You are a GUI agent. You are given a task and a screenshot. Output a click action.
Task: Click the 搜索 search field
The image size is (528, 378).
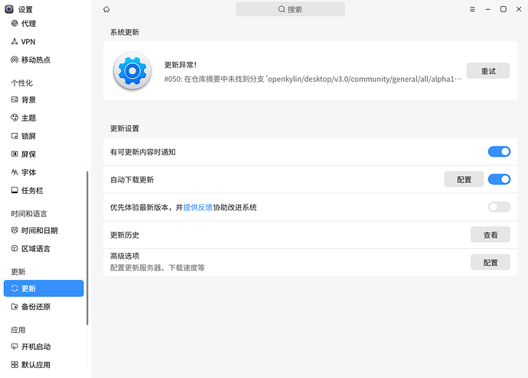290,9
